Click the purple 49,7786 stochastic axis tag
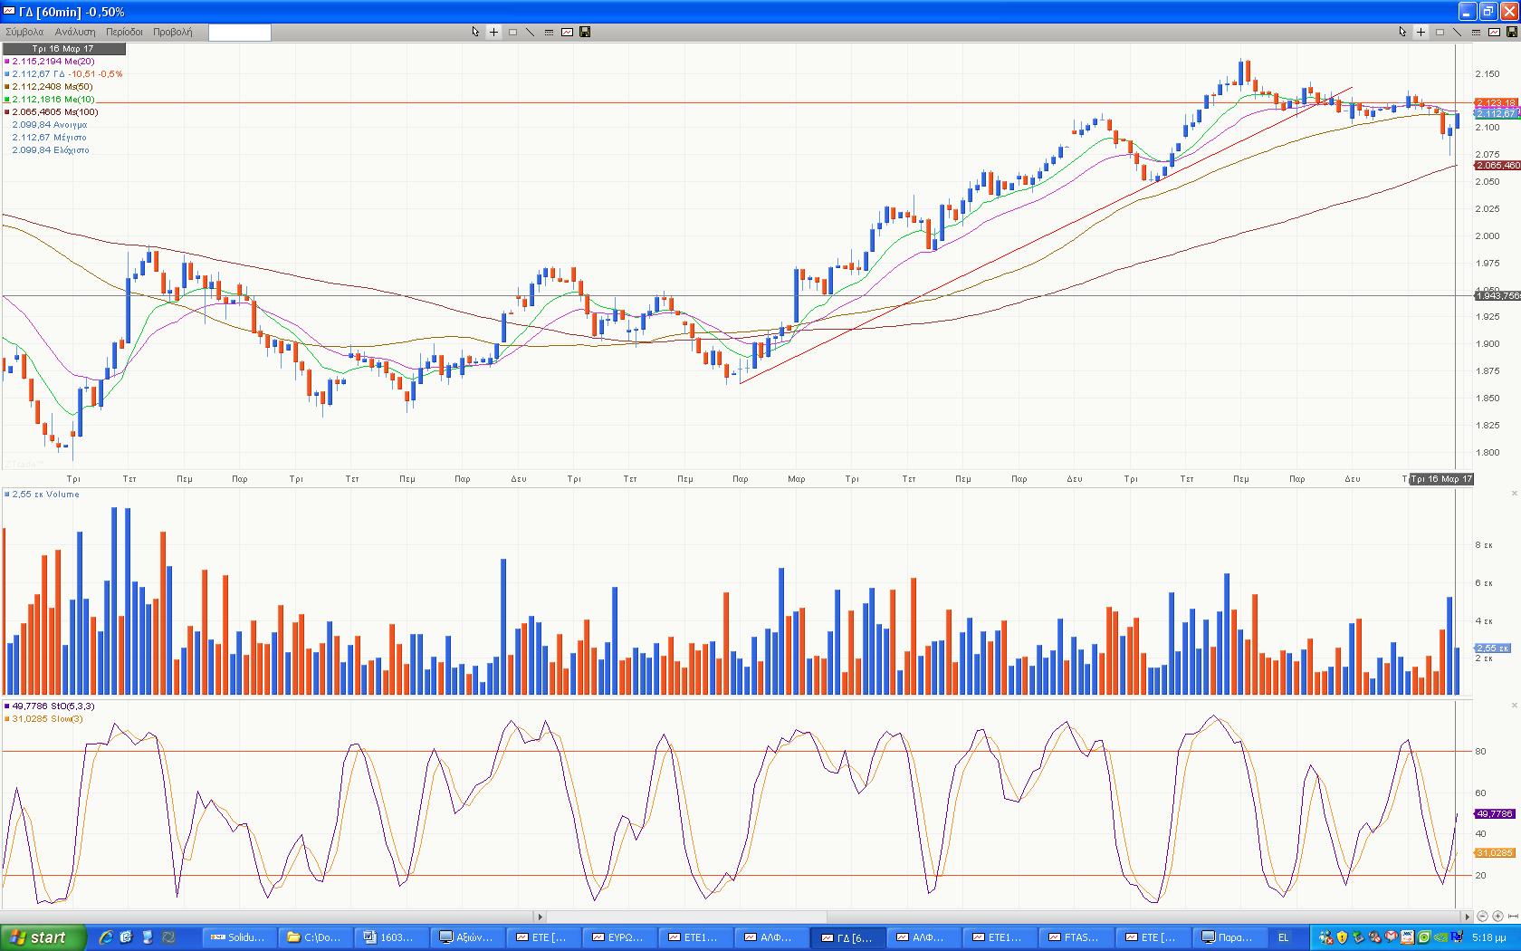 coord(1495,813)
